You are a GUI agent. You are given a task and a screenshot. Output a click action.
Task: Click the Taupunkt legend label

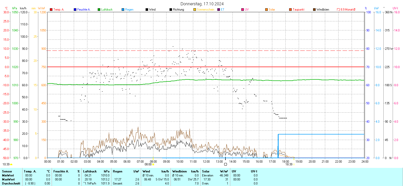coord(298,10)
